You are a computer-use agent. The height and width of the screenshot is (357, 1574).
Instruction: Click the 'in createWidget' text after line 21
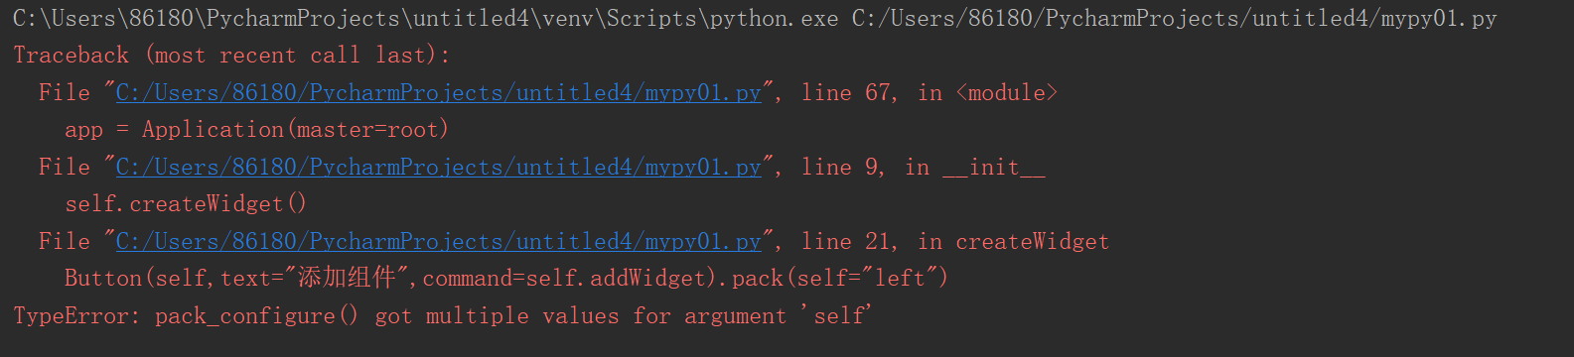pos(1013,242)
